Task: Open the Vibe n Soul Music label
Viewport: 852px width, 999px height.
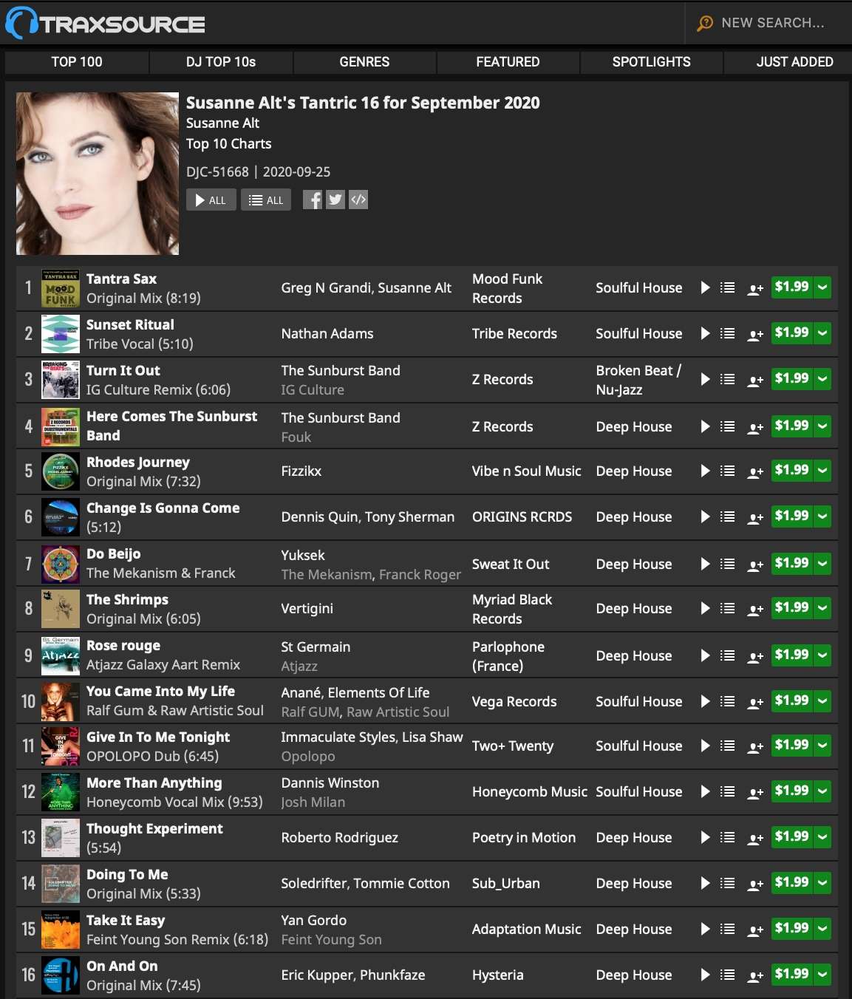Action: (x=526, y=471)
